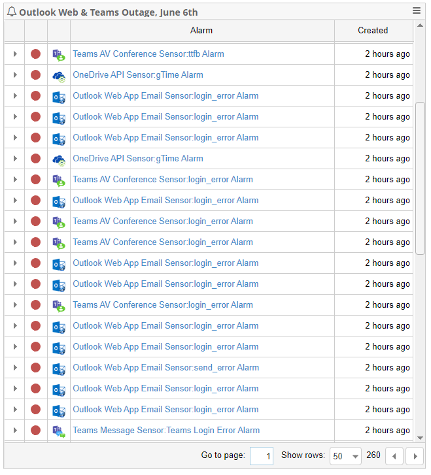431x475 pixels.
Task: Click the scrollbar up arrow
Action: (x=420, y=25)
